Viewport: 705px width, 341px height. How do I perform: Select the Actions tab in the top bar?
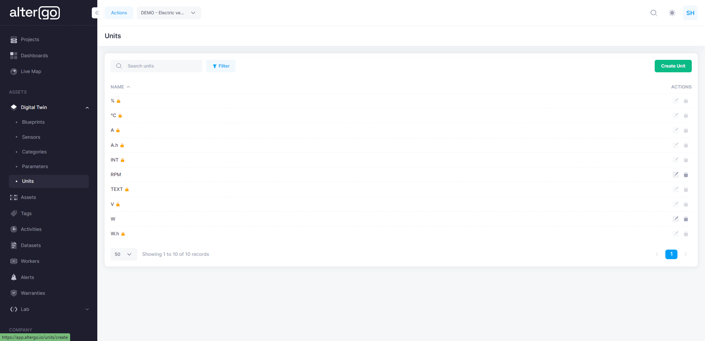pos(119,12)
